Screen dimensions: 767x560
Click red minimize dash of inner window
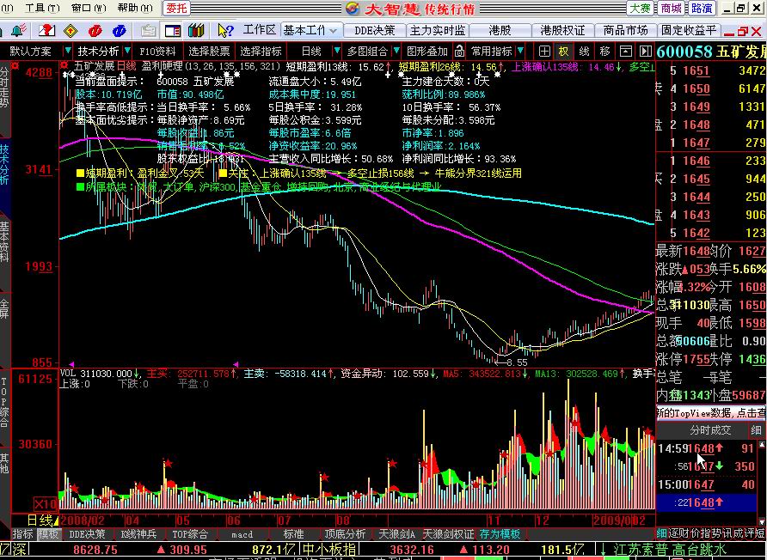(x=729, y=33)
